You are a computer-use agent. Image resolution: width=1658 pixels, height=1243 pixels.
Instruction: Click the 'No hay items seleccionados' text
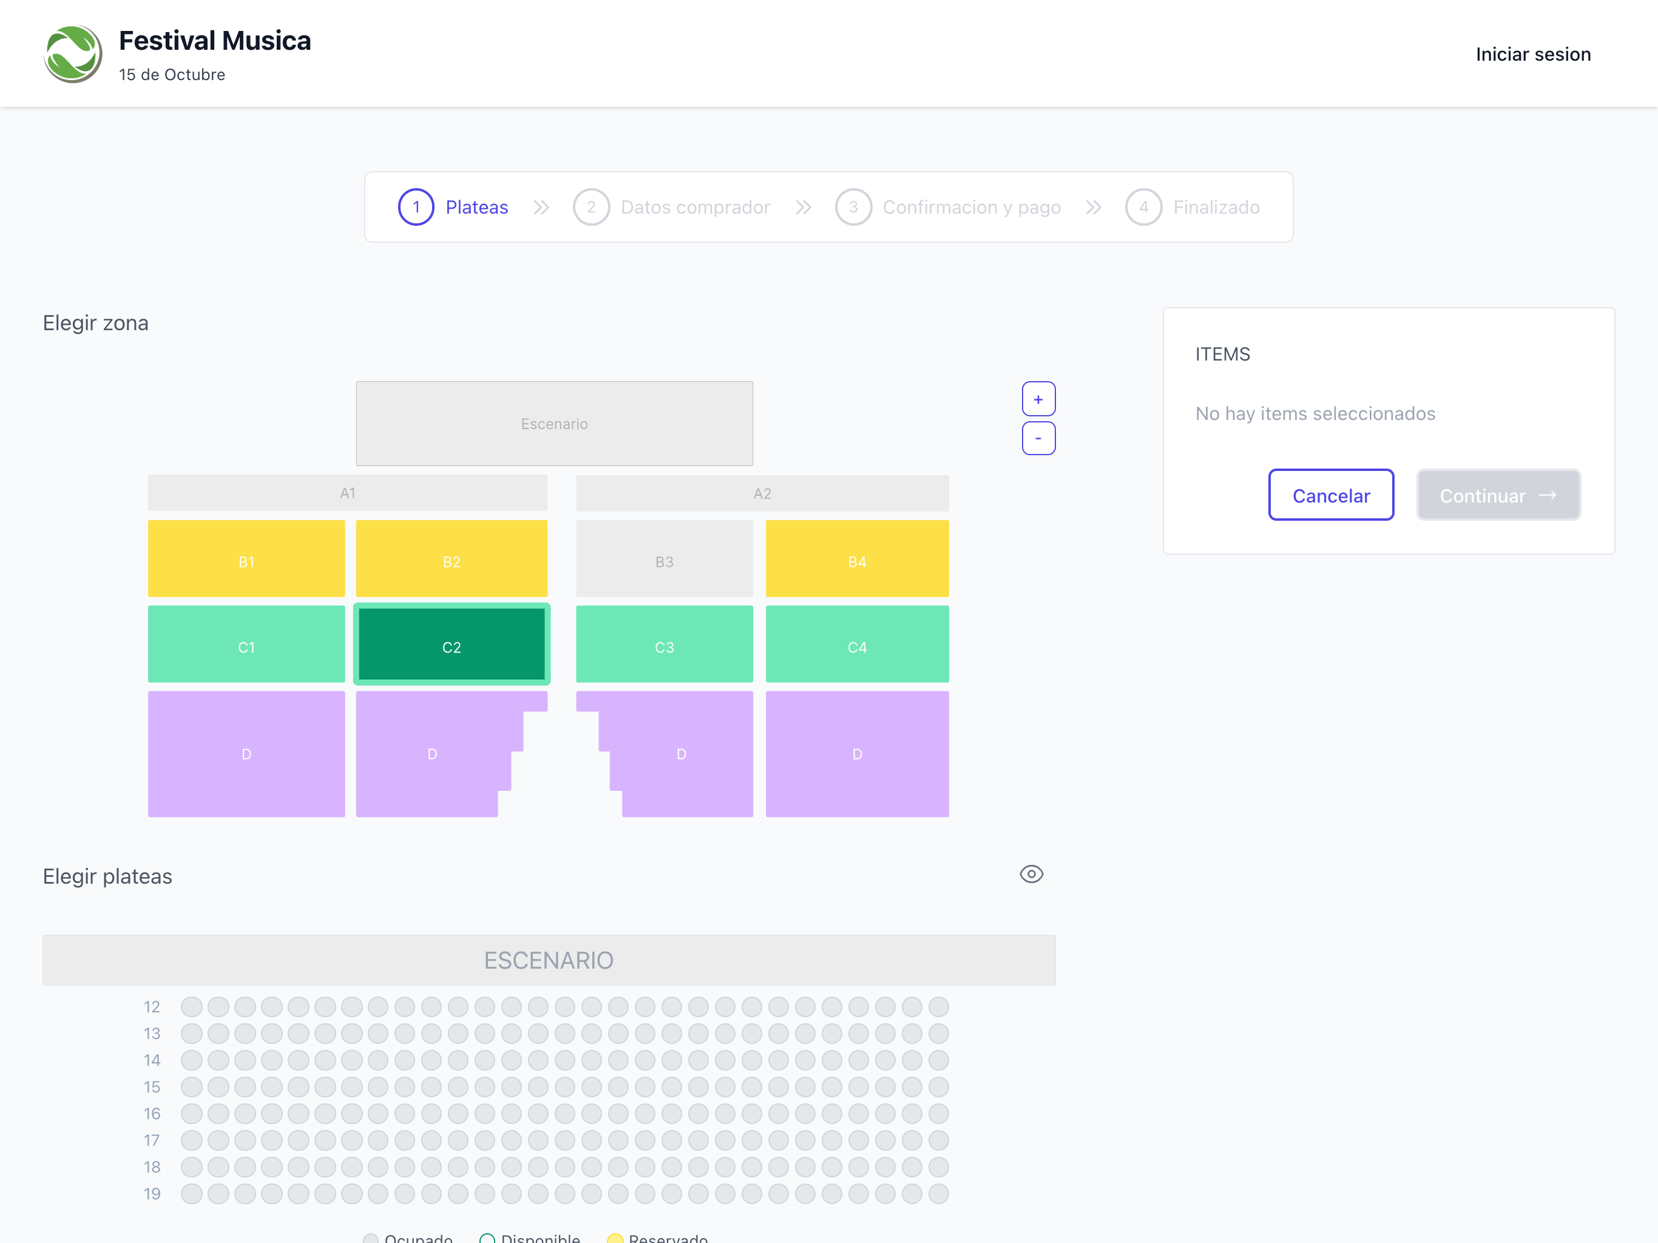pyautogui.click(x=1315, y=413)
